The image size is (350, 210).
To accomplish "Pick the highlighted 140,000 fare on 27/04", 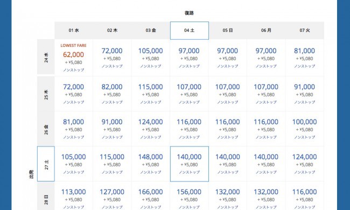I will [190, 164].
